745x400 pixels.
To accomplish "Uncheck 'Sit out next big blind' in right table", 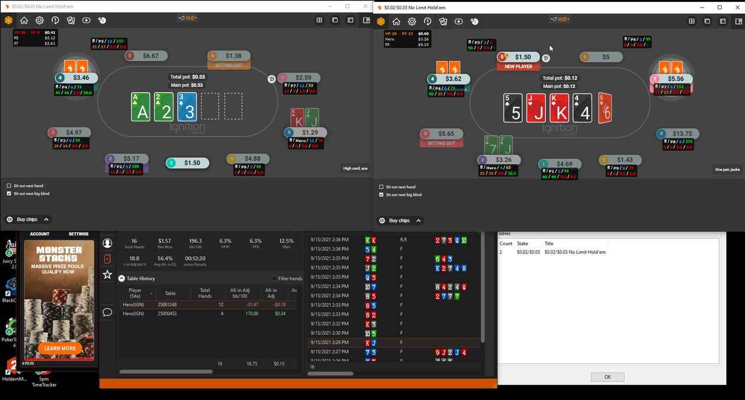I will (x=381, y=194).
